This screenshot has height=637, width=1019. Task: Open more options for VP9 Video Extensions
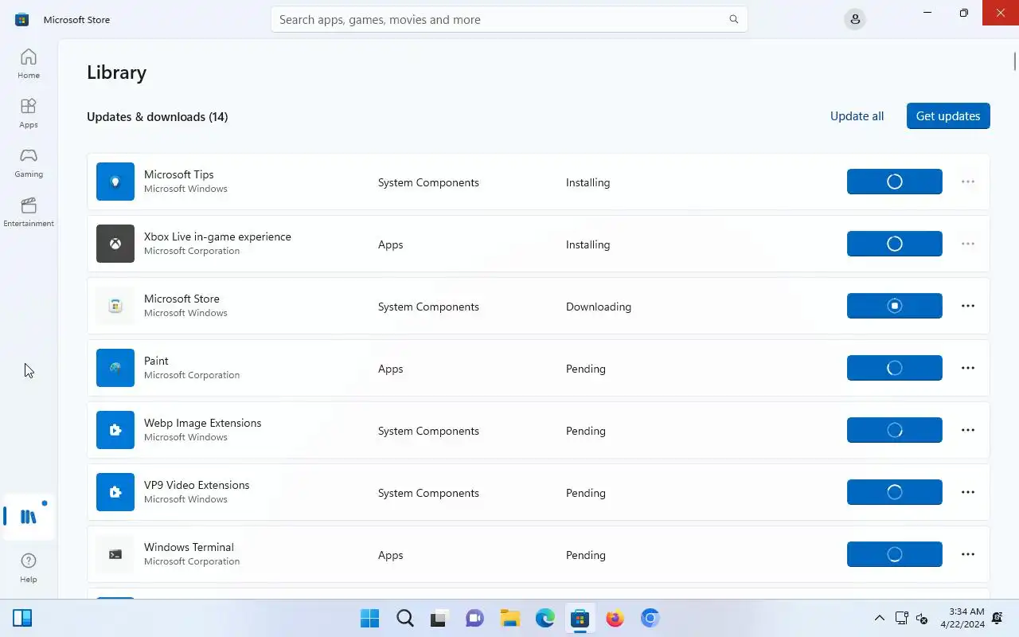click(x=968, y=492)
